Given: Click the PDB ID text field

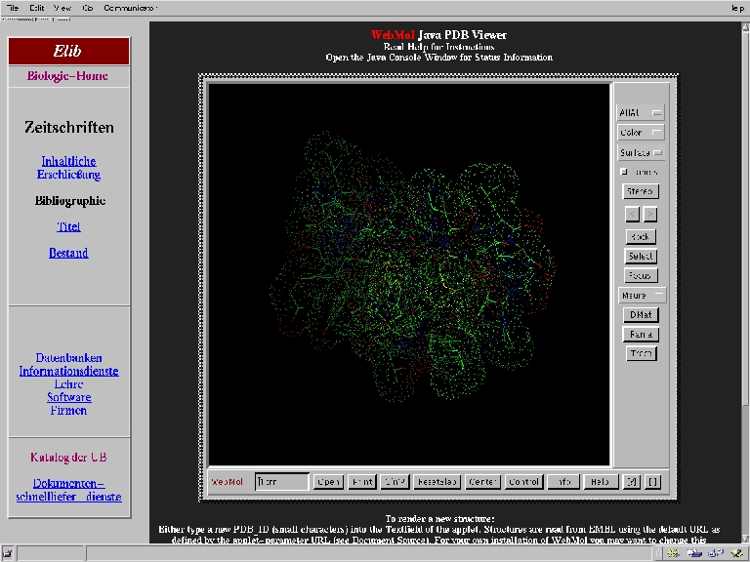Looking at the screenshot, I should click(281, 481).
